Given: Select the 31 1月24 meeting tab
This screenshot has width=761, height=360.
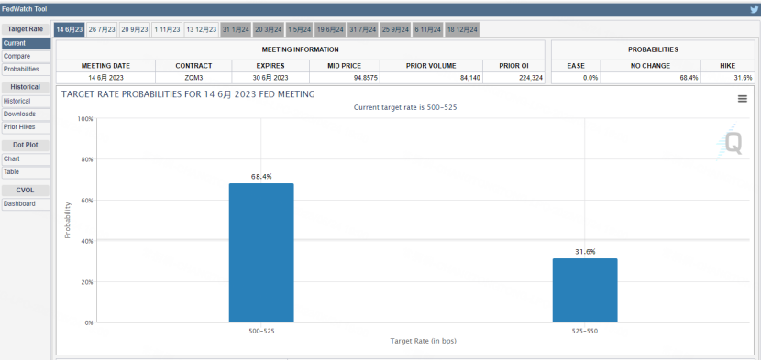Looking at the screenshot, I should 236,29.
